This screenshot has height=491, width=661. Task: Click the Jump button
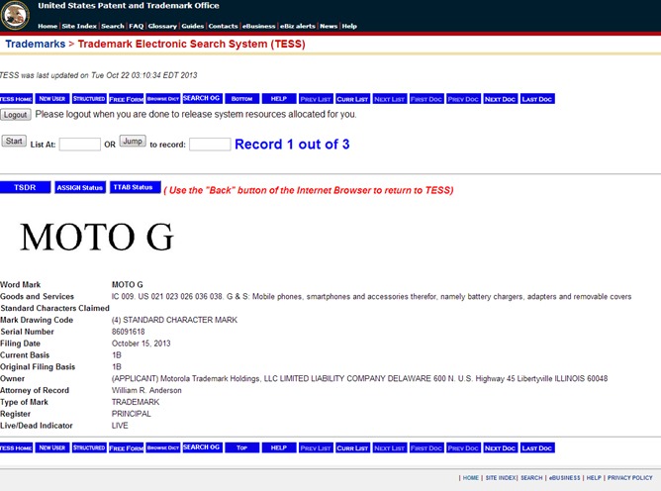[133, 141]
